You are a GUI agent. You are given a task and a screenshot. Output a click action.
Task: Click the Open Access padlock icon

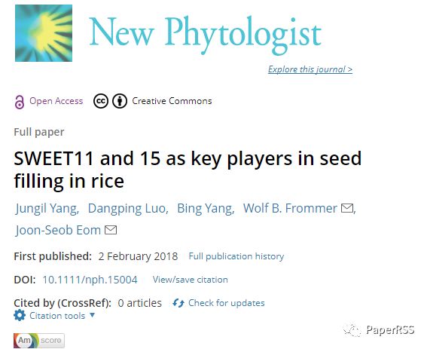coord(20,102)
